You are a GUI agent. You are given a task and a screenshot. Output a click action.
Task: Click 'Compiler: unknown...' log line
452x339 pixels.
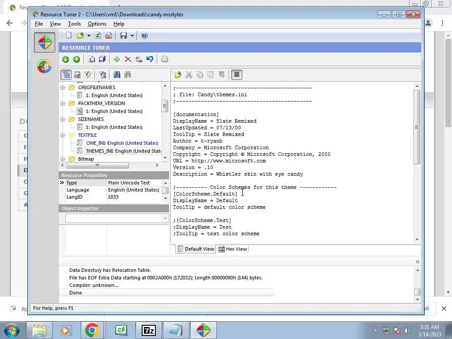94,285
